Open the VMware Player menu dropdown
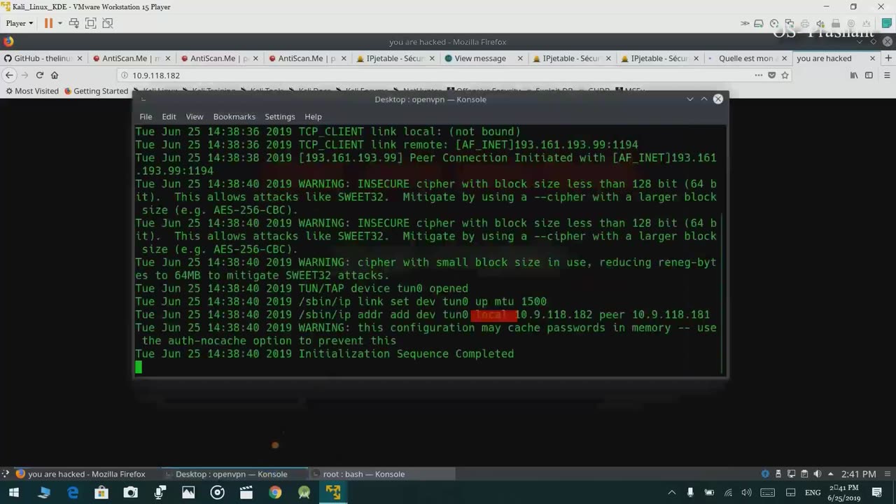Image resolution: width=896 pixels, height=504 pixels. pyautogui.click(x=20, y=23)
